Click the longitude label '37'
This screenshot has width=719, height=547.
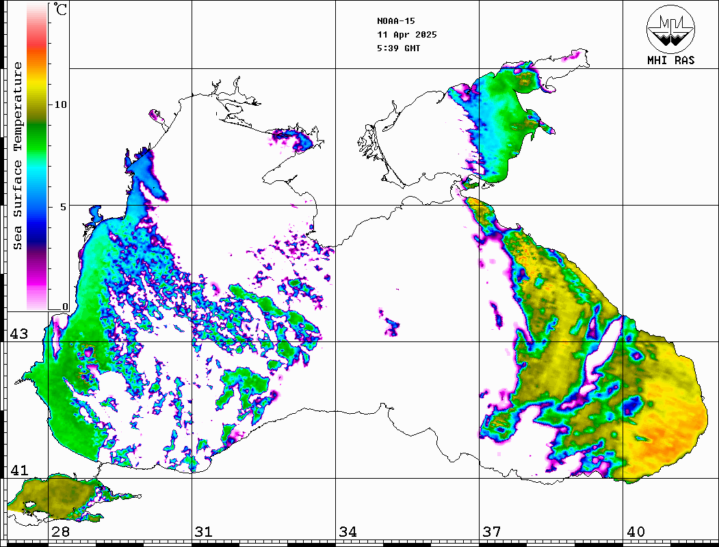pyautogui.click(x=492, y=532)
